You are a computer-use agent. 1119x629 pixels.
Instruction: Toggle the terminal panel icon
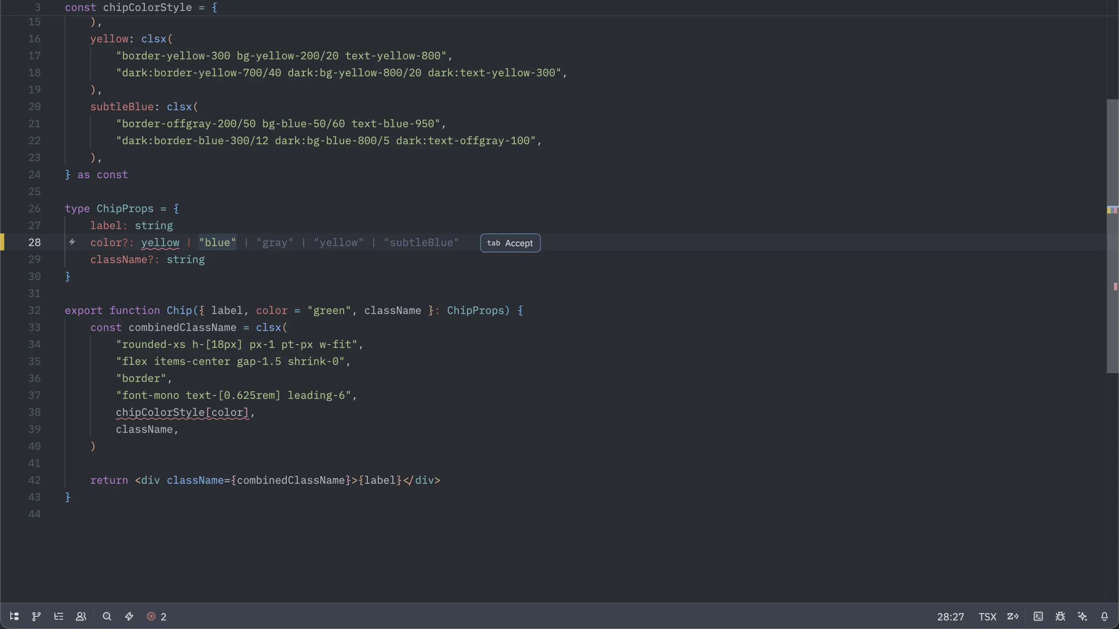1038,616
